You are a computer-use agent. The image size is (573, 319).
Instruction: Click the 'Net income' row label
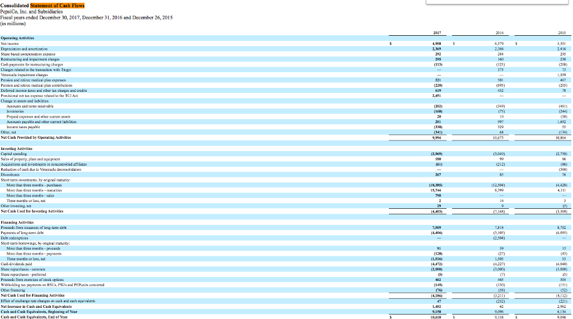(10, 44)
